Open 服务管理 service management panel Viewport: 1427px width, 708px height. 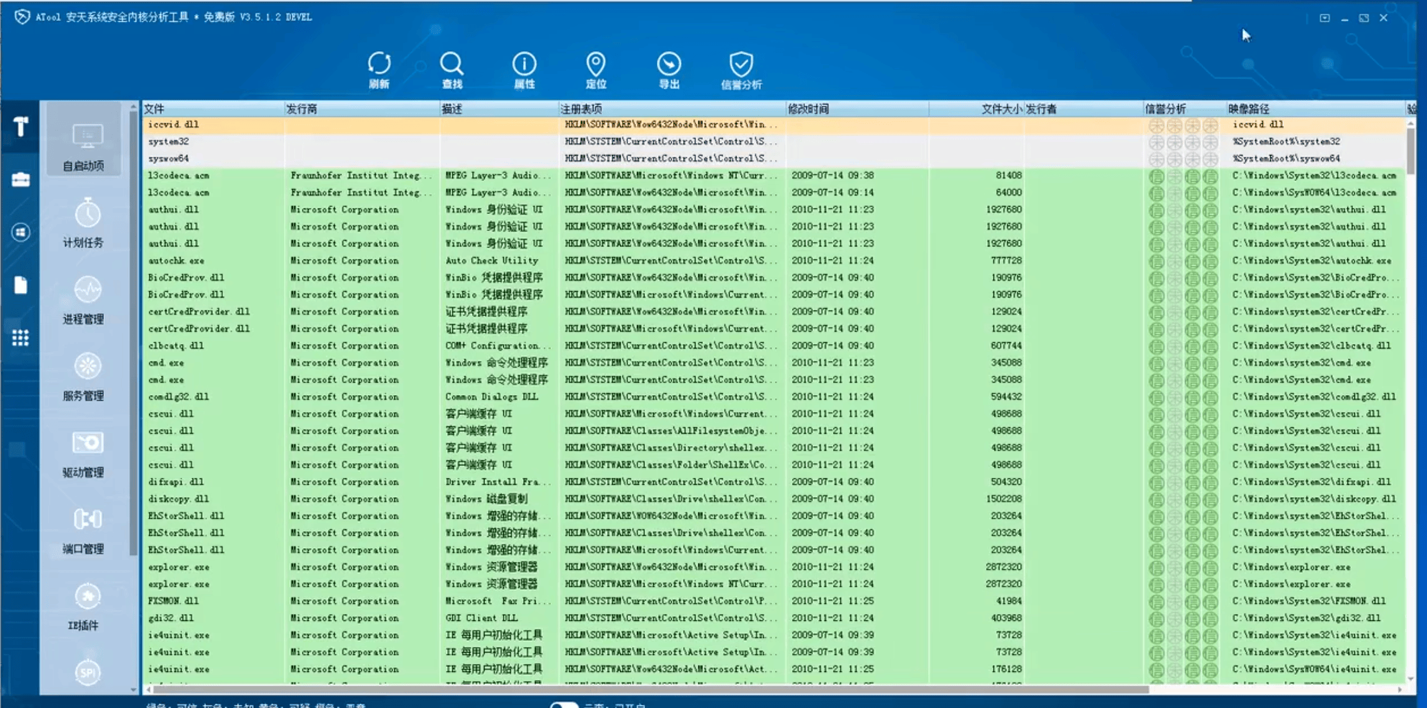point(84,376)
